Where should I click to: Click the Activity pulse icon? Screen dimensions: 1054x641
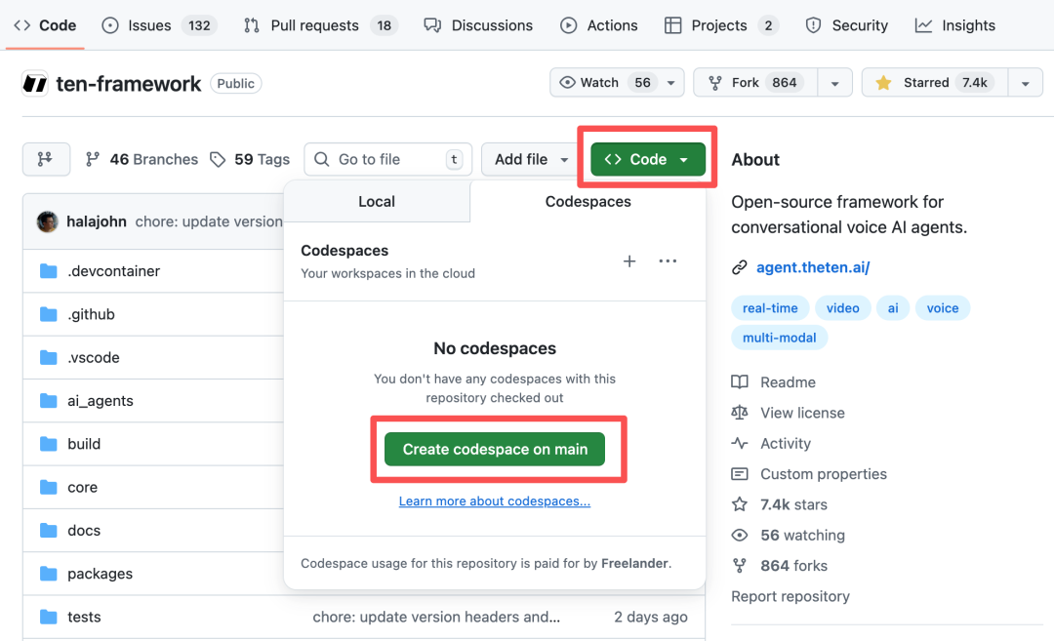pyautogui.click(x=740, y=443)
